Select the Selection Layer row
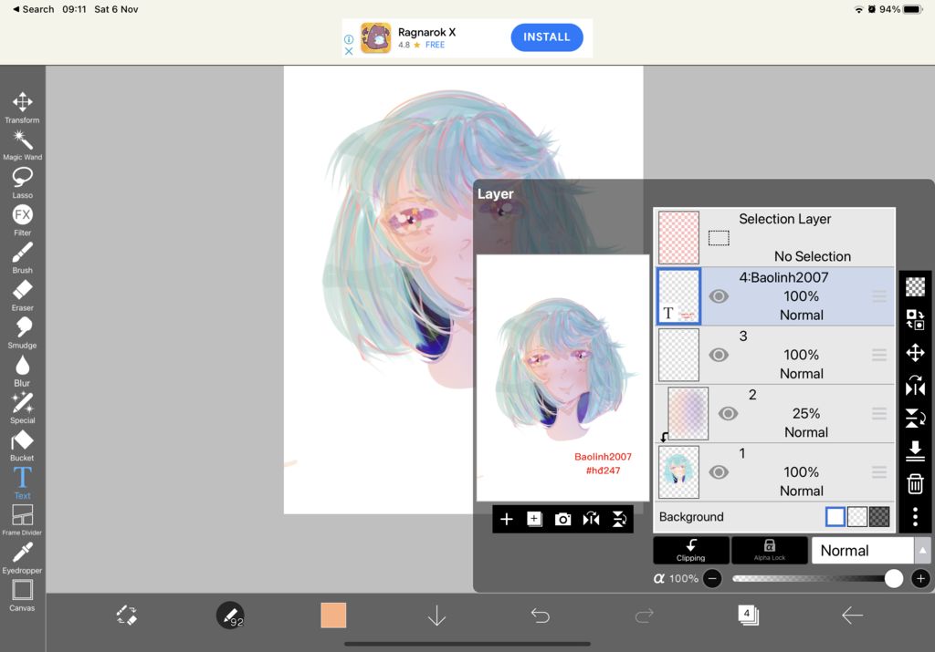Screen dimensions: 935x652 [774, 237]
